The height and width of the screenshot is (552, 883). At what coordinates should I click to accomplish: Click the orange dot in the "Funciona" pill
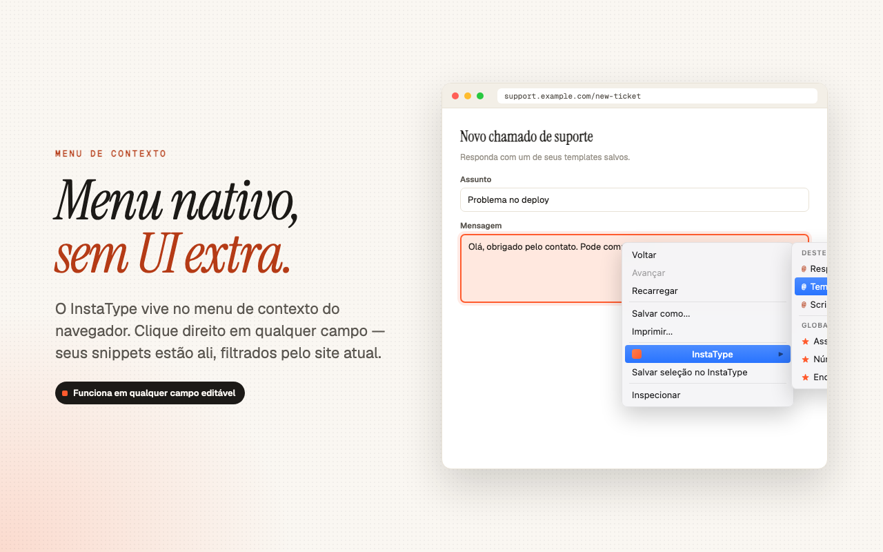[65, 393]
